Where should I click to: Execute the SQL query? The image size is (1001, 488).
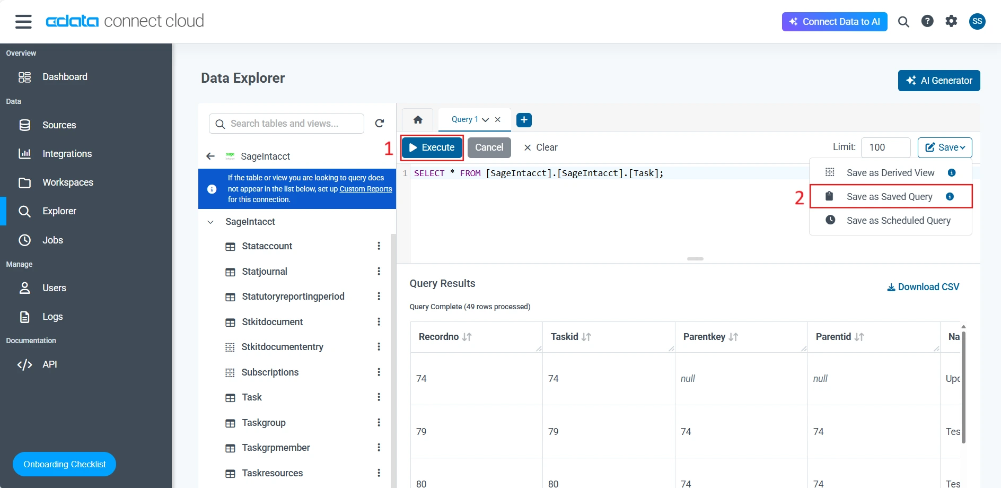click(432, 147)
